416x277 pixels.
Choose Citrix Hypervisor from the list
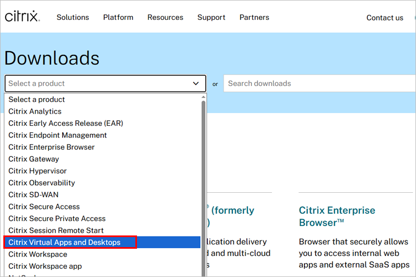click(38, 171)
